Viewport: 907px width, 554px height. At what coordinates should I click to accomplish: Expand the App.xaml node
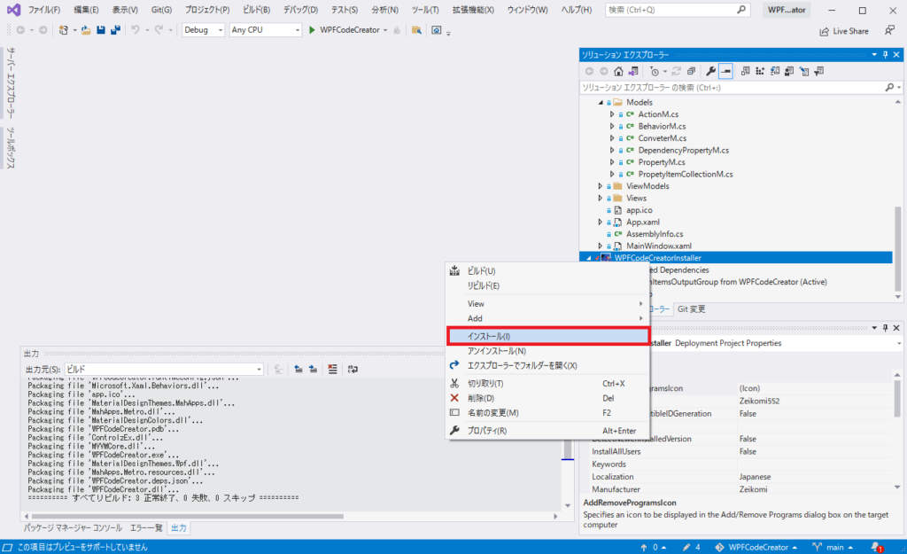pyautogui.click(x=601, y=222)
